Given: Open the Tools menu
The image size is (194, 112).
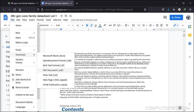Looking at the screenshot, I should click(x=48, y=20).
